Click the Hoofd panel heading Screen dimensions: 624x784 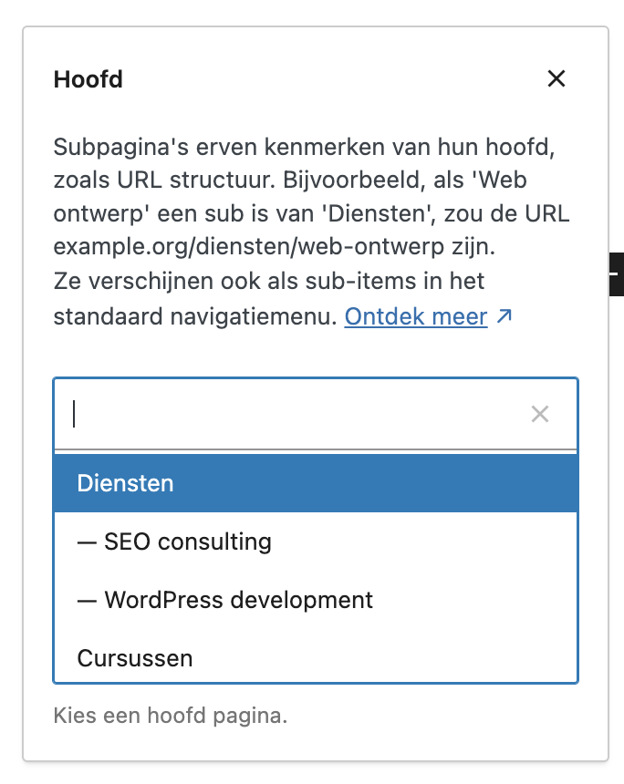pos(88,79)
